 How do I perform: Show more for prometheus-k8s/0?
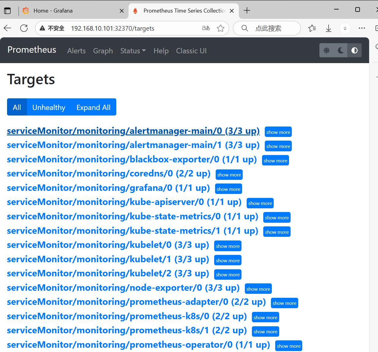click(x=266, y=317)
